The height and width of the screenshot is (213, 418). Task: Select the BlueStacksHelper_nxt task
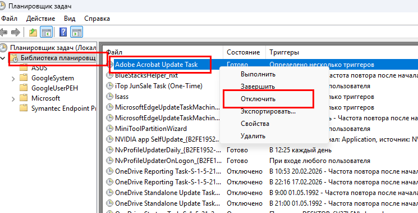[x=146, y=75]
